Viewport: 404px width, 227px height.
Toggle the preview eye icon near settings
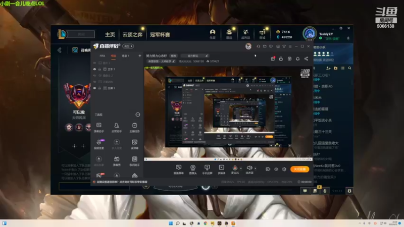[276, 169]
